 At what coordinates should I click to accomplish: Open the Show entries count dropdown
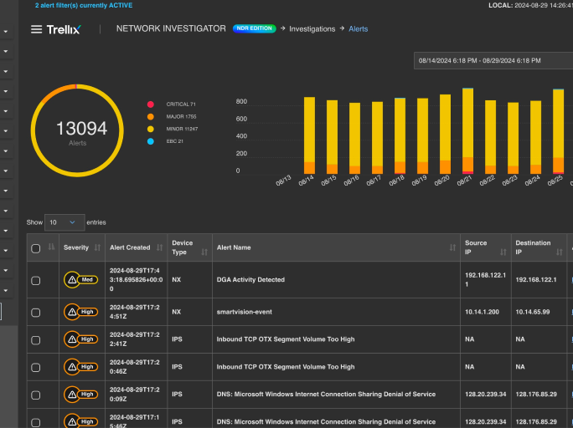point(65,222)
